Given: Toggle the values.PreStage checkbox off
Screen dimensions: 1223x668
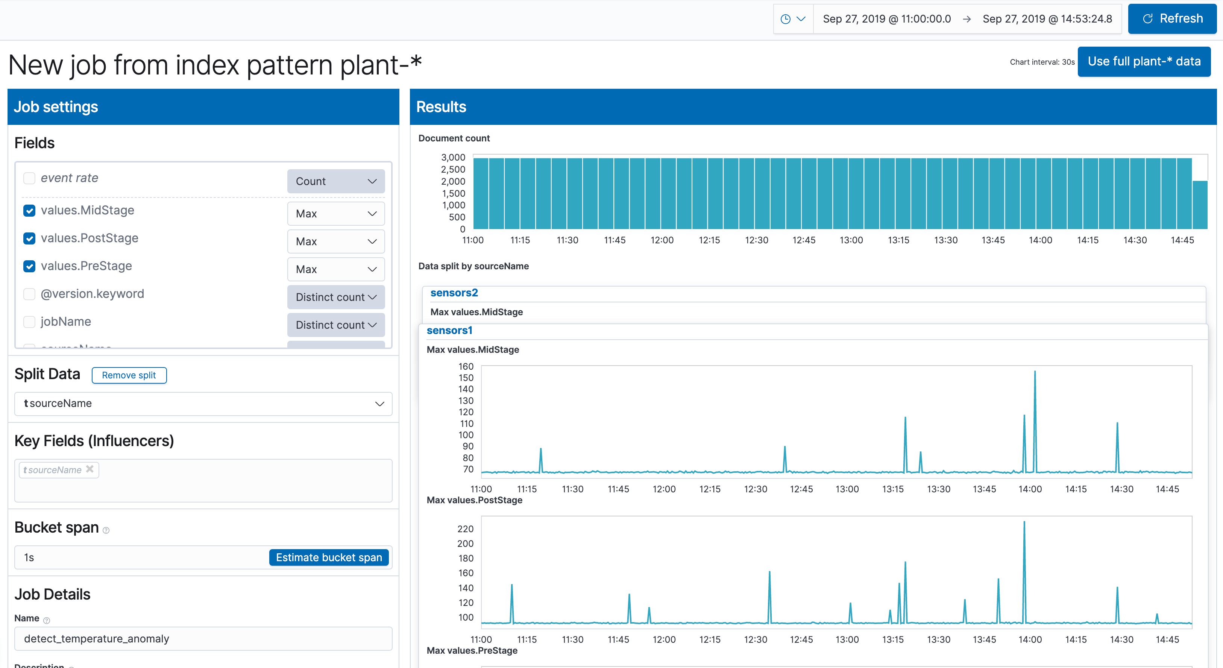Looking at the screenshot, I should [x=29, y=266].
